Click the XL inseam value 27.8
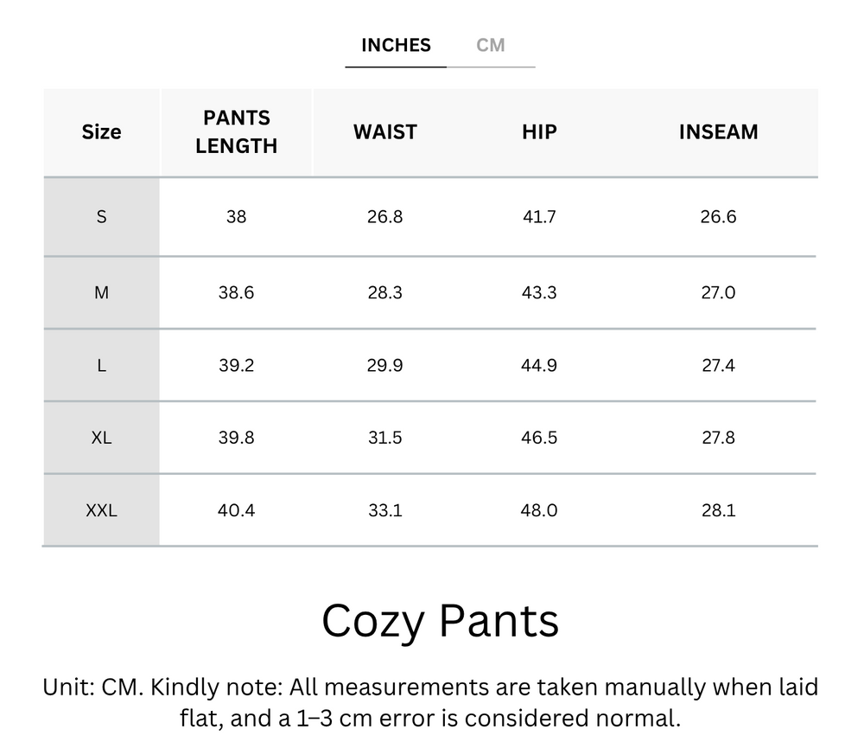This screenshot has height=755, width=864. pos(718,438)
